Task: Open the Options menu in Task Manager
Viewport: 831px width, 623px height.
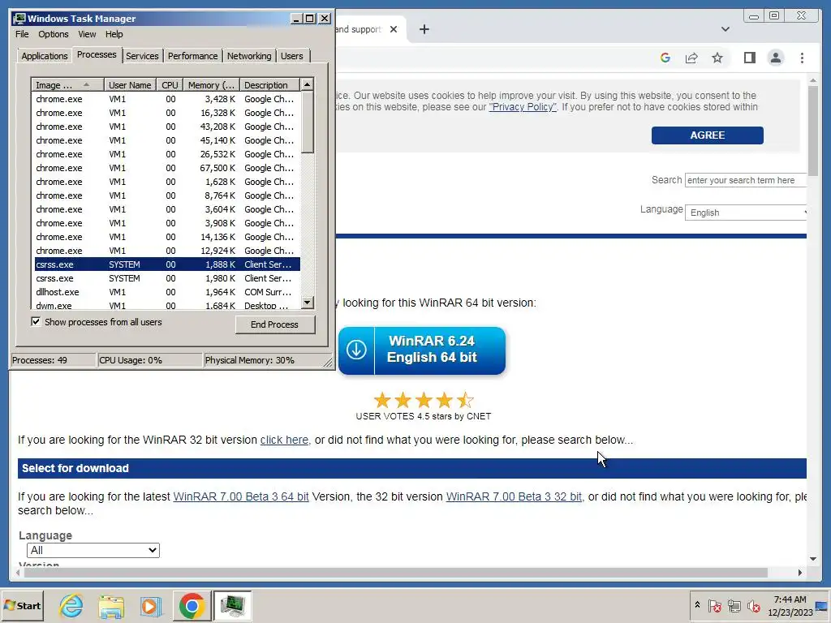Action: point(53,34)
